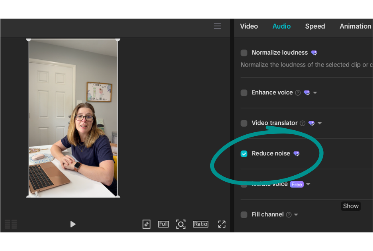Click the bottom-right resize handle of the clip

point(117,196)
